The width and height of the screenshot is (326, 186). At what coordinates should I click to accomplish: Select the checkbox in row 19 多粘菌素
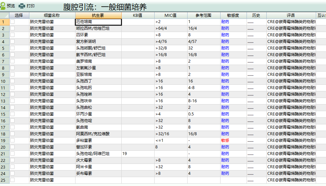[13, 140]
